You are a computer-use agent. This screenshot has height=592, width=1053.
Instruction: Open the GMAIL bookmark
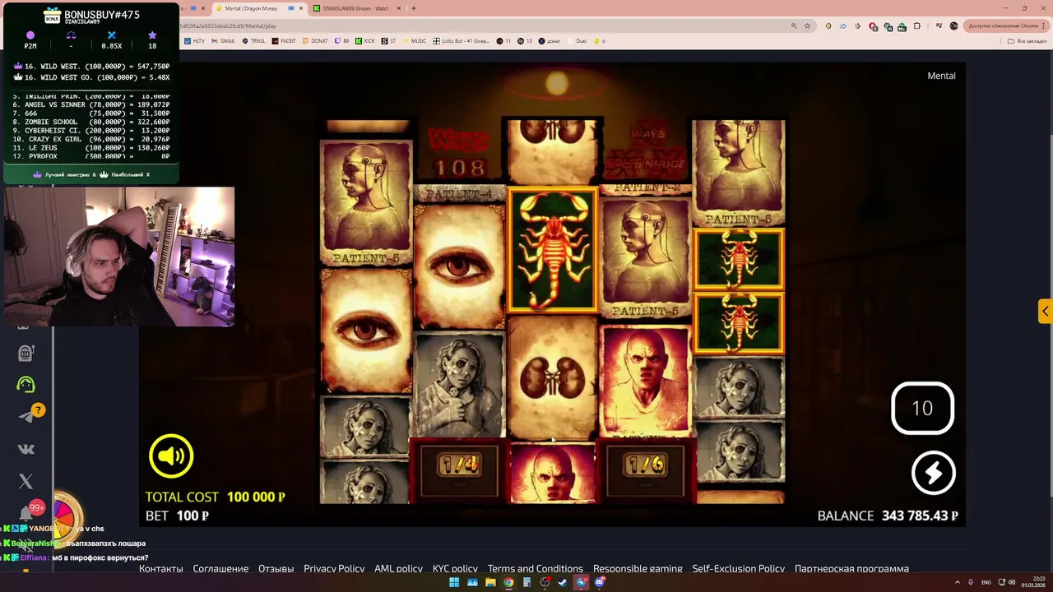click(223, 40)
